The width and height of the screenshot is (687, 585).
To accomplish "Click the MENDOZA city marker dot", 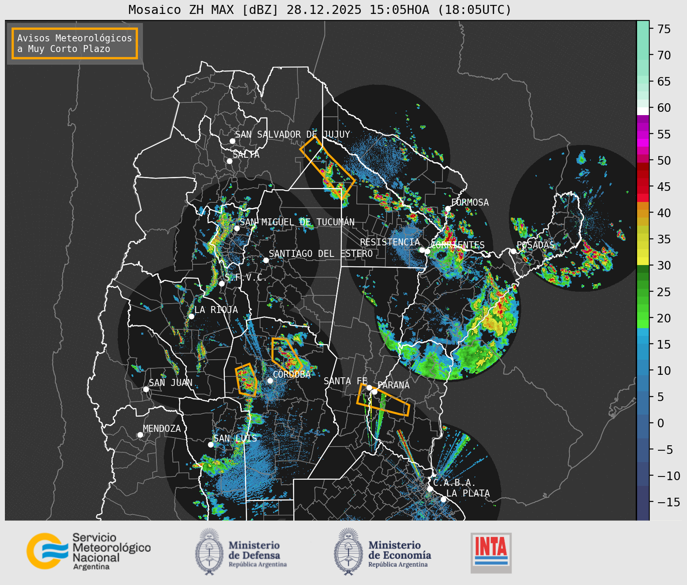I will (x=140, y=435).
